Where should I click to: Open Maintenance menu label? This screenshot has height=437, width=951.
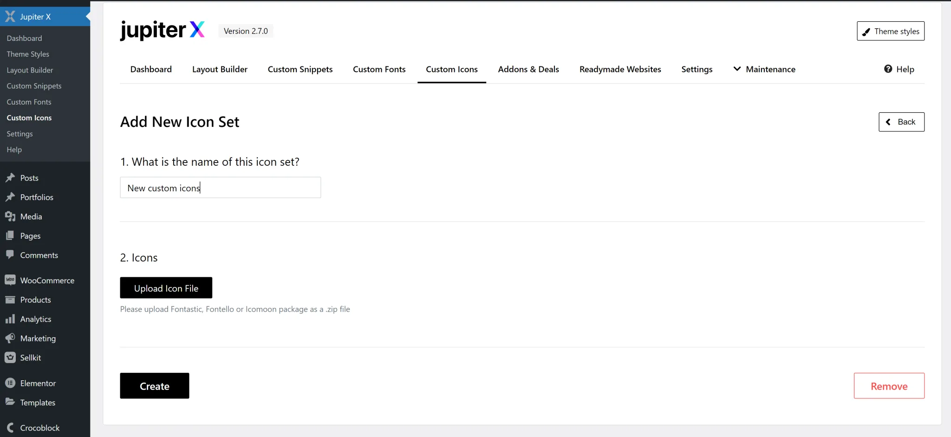click(x=770, y=69)
